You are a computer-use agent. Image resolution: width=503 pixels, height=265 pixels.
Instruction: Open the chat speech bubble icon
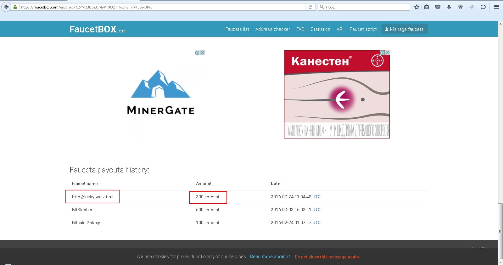coord(483,7)
